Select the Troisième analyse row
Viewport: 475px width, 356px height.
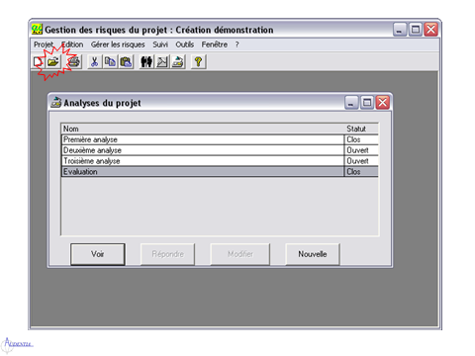click(220, 161)
